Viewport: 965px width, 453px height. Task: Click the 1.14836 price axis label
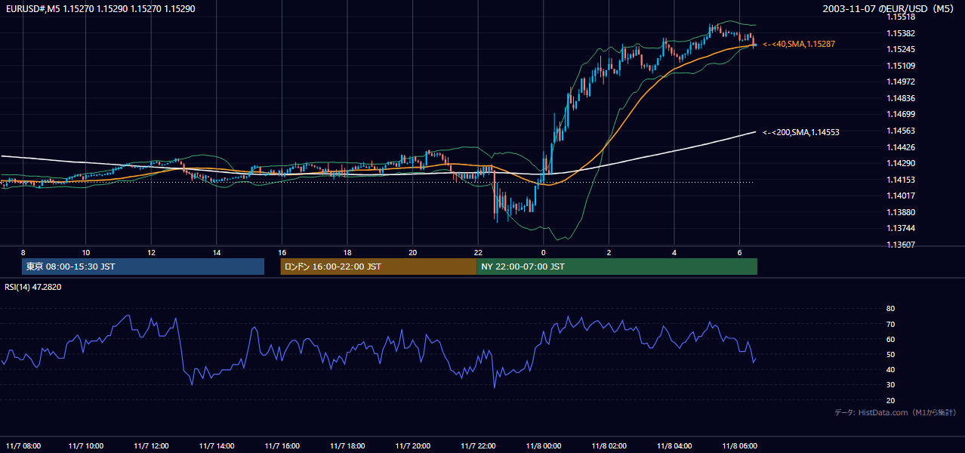(x=902, y=98)
